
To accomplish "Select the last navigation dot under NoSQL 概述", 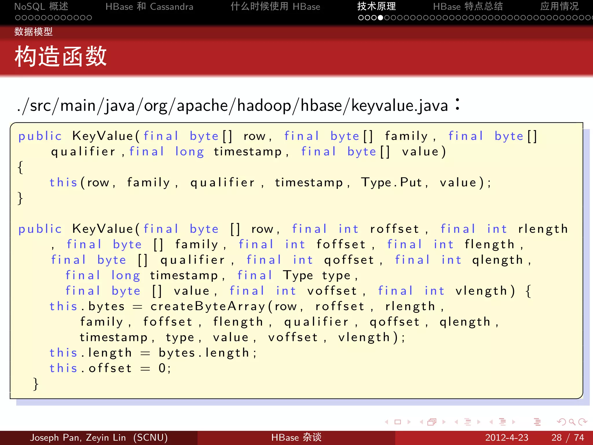I will 89,18.
